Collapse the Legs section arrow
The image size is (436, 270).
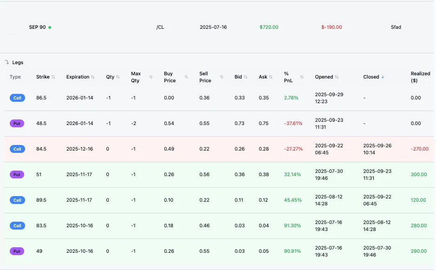pos(7,62)
